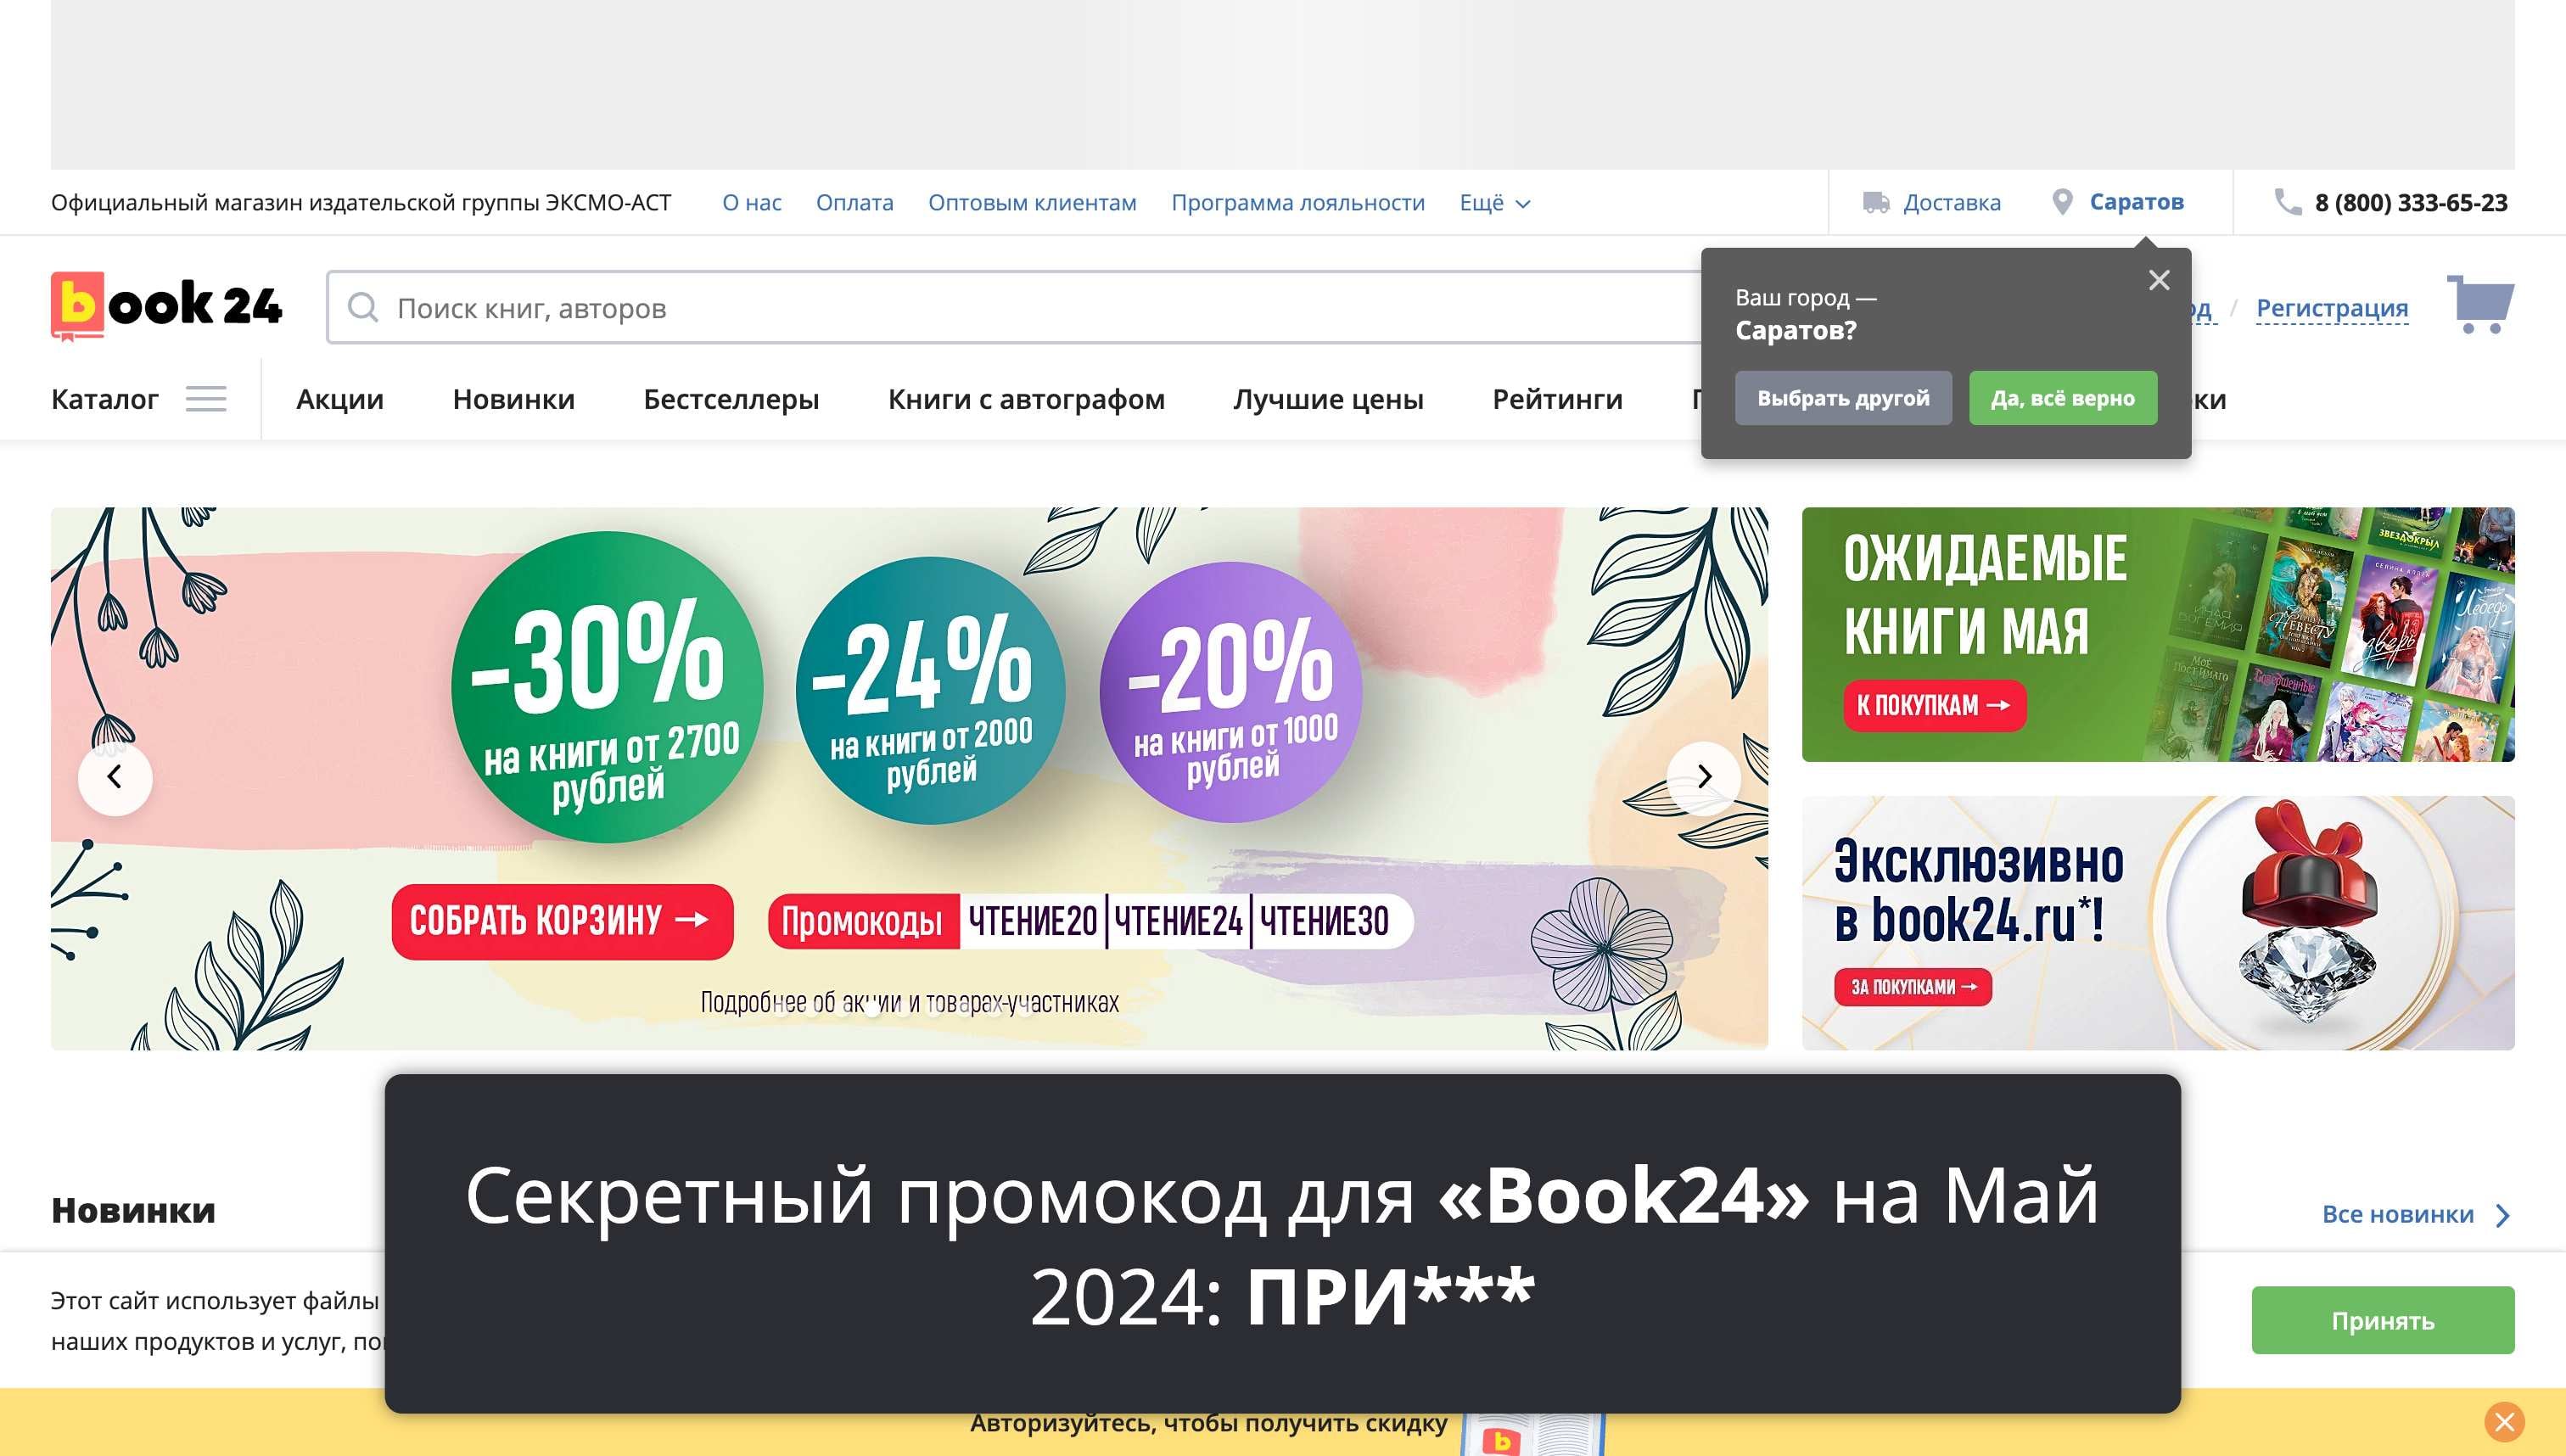The width and height of the screenshot is (2566, 1456).
Task: Close the city confirmation popup
Action: point(2159,281)
